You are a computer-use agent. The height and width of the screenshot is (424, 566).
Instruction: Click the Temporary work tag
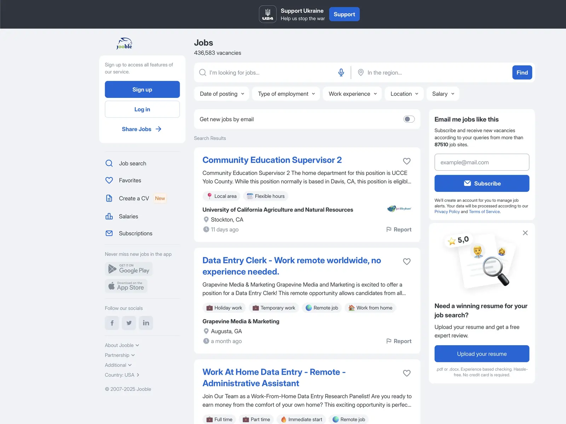click(274, 308)
